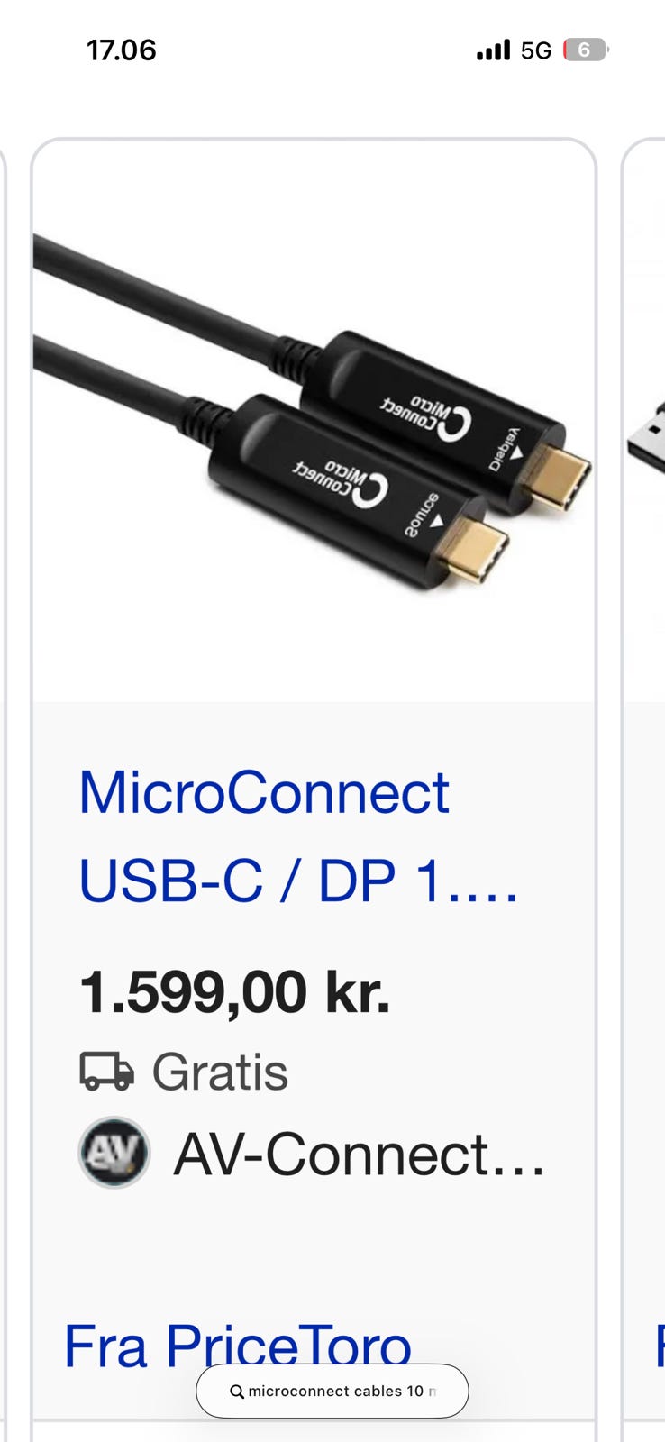Tap the 17.06 clock in status bar
This screenshot has width=665, height=1442.
click(121, 50)
